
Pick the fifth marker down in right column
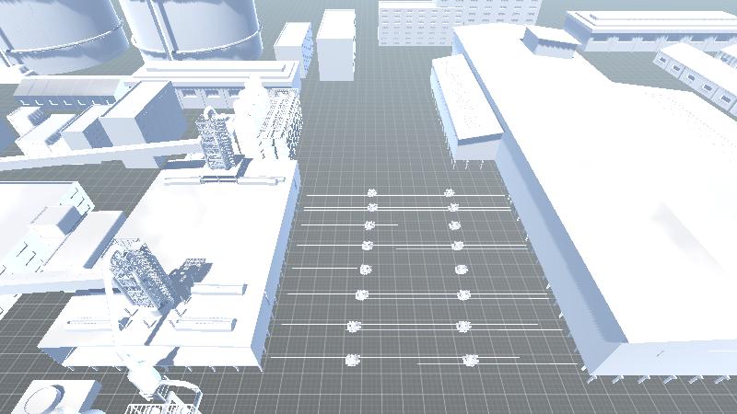461,270
